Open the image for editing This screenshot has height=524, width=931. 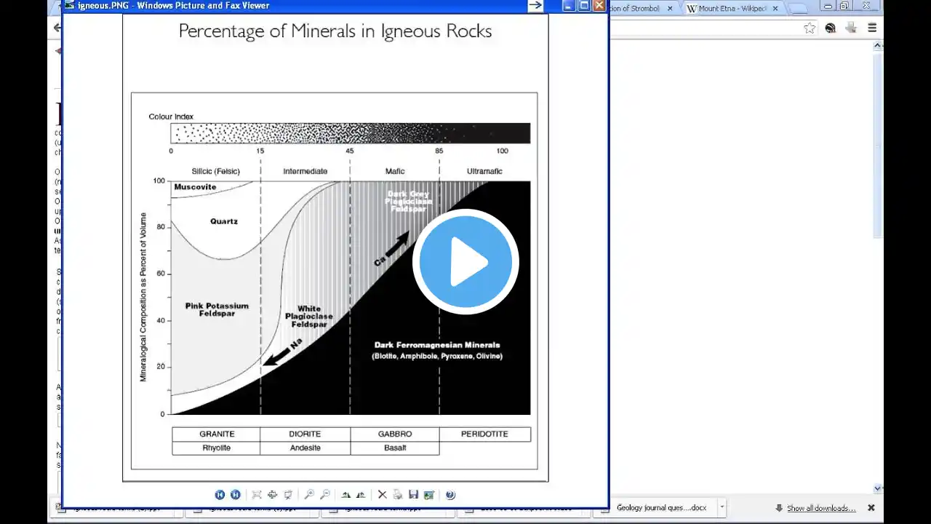(x=429, y=495)
